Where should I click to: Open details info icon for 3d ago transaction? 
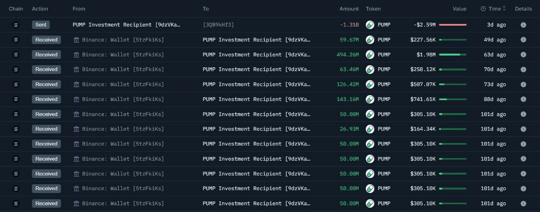(x=523, y=25)
